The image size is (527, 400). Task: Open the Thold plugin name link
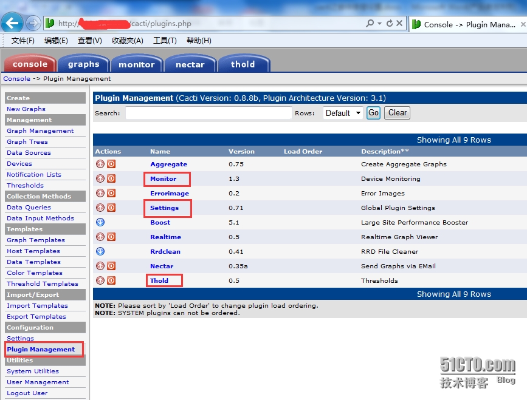click(x=159, y=280)
